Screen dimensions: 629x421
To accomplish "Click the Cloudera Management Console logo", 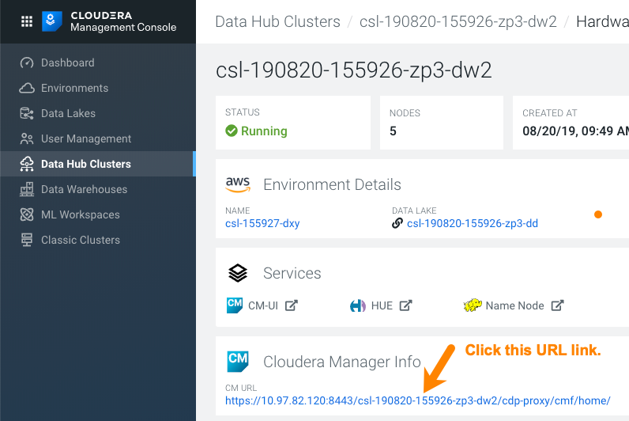I will [51, 21].
